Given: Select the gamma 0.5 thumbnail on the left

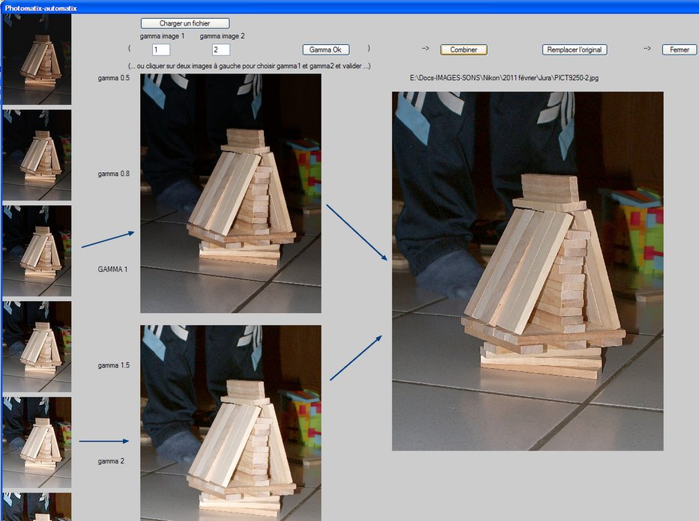Looking at the screenshot, I should coord(36,59).
